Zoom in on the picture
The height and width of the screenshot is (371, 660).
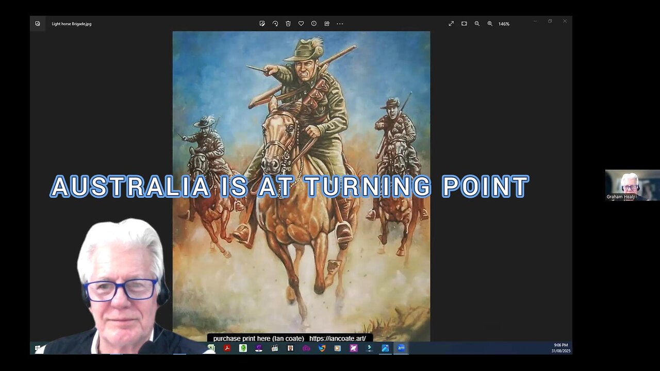490,24
